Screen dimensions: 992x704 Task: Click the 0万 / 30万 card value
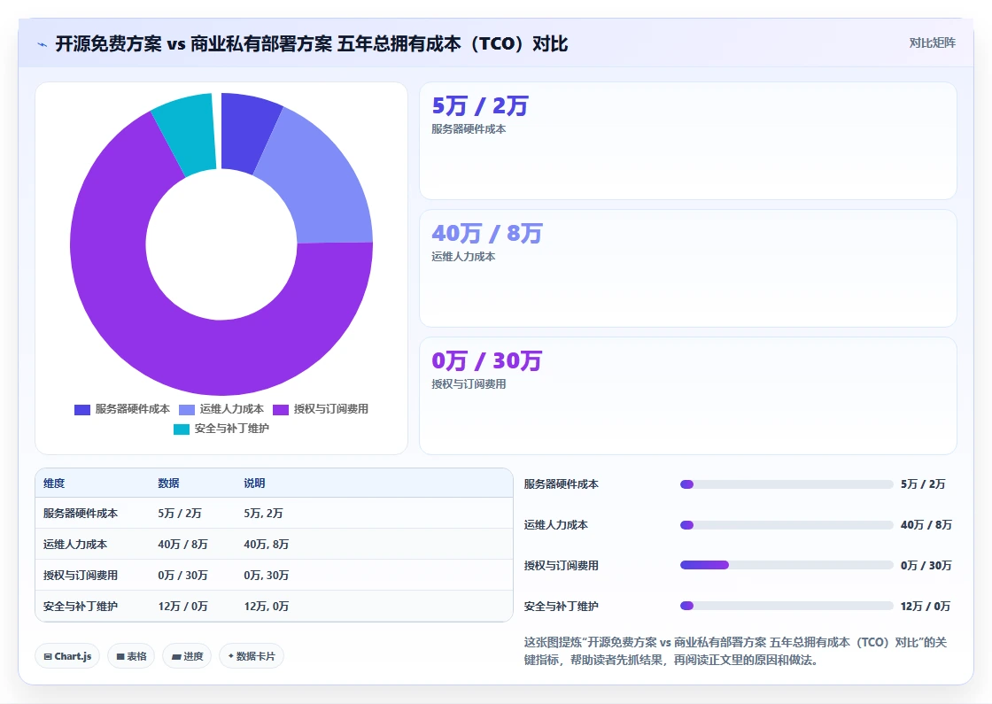(486, 360)
